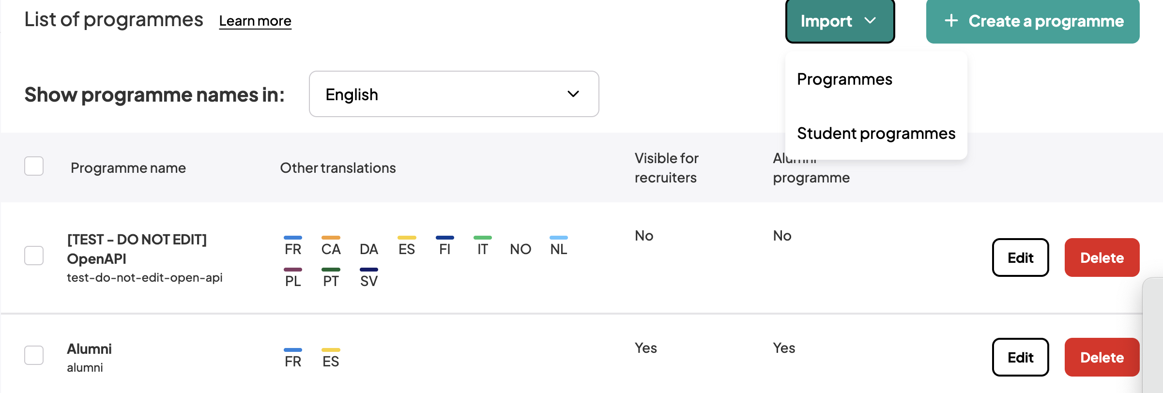Tick the checkbox for the OpenAPI test programme
1163x393 pixels.
pyautogui.click(x=34, y=256)
